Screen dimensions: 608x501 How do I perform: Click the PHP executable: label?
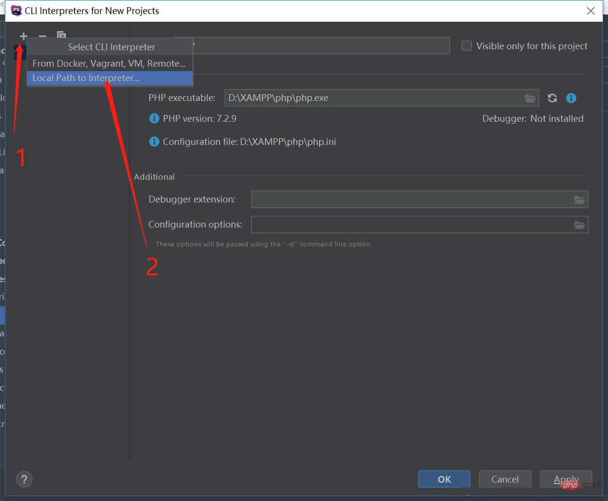coord(182,98)
